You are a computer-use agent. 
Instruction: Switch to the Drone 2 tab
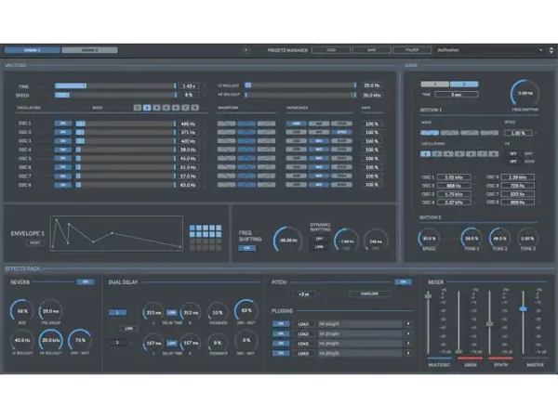tap(89, 50)
